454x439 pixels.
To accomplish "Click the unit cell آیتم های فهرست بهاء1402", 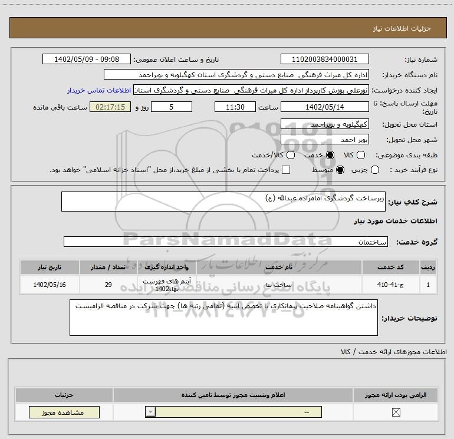I will tap(167, 285).
